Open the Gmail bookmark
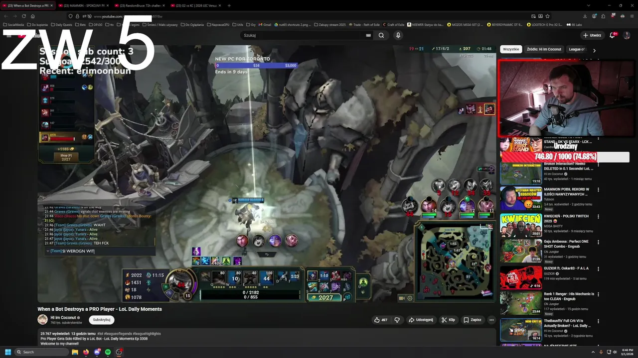The image size is (638, 358). click(265, 24)
